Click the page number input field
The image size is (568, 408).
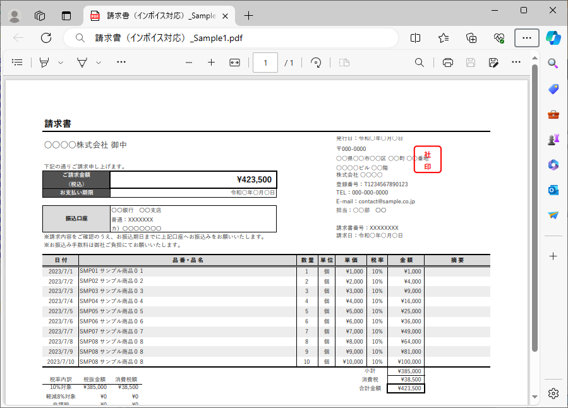pyautogui.click(x=265, y=63)
